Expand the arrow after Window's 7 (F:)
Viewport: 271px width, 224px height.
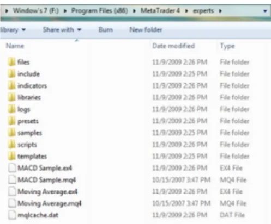(x=65, y=11)
